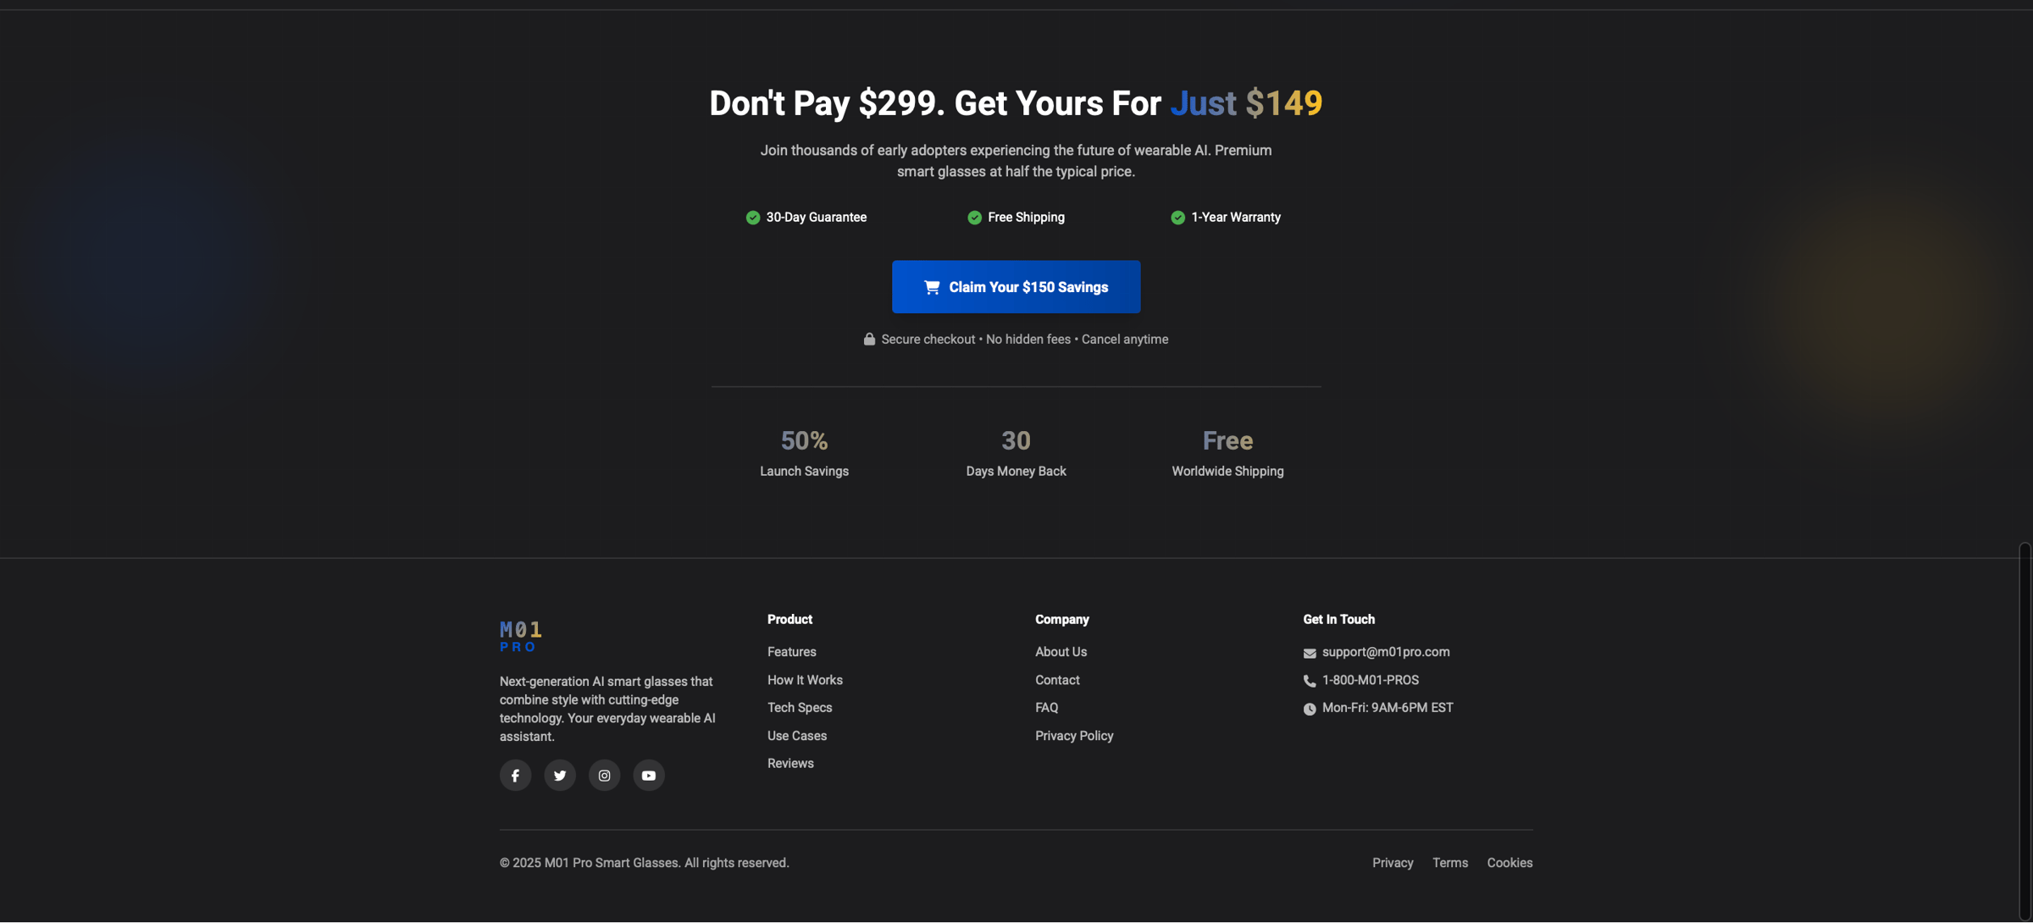This screenshot has width=2033, height=923.
Task: Click the page vertical scrollbar thumb
Action: pyautogui.click(x=2025, y=728)
